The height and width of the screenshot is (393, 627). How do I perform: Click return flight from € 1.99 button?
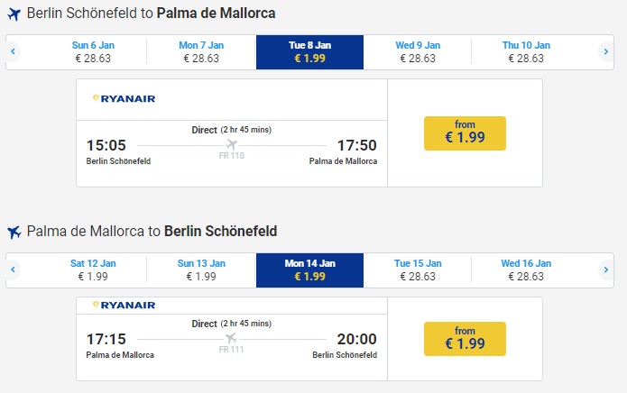(x=465, y=338)
